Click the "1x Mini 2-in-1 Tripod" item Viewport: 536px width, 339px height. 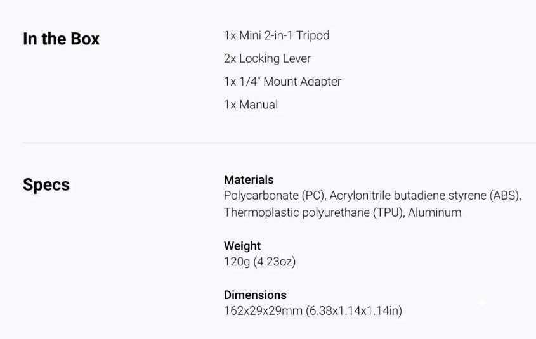[277, 35]
